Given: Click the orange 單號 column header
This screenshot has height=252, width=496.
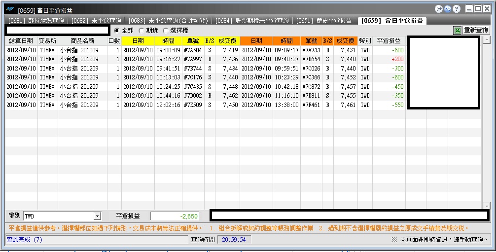Looking at the screenshot, I should click(311, 41).
